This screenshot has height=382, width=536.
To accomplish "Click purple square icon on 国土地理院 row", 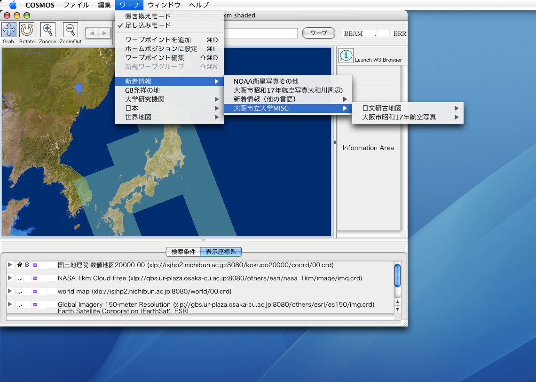I will click(35, 265).
